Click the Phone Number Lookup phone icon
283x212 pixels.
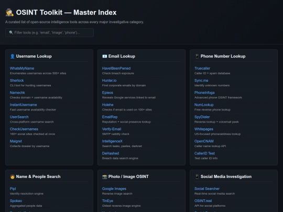(197, 56)
